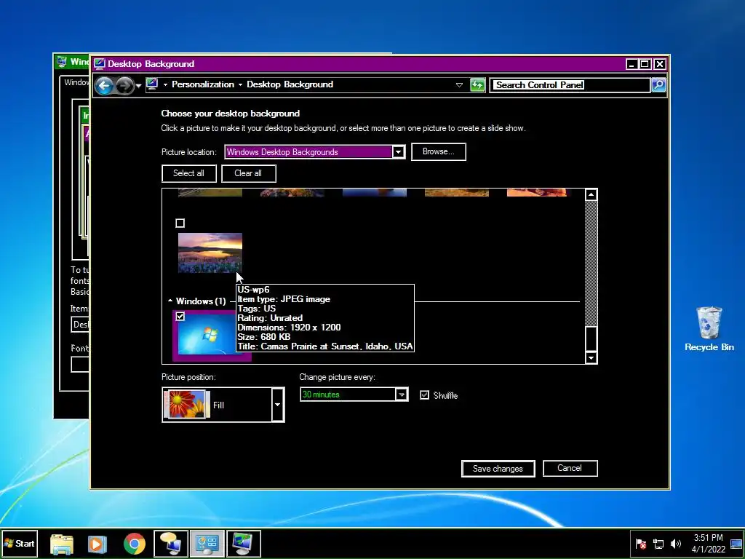The image size is (745, 559).
Task: Click the network tray icon
Action: click(658, 544)
